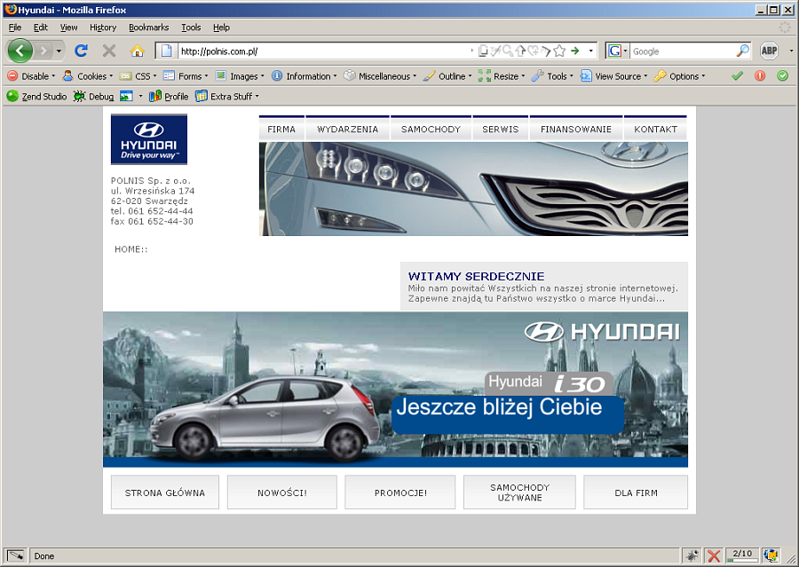Viewport: 799px width, 567px height.
Task: Open the Cookies toolbar menu
Action: (87, 76)
